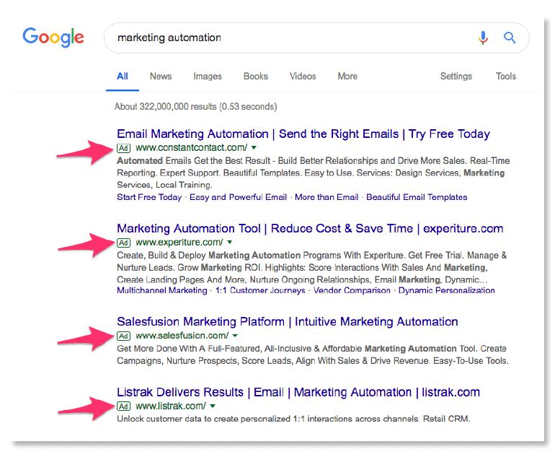Expand the constantcontact.com URL dropdown arrow
The width and height of the screenshot is (555, 457).
click(255, 148)
